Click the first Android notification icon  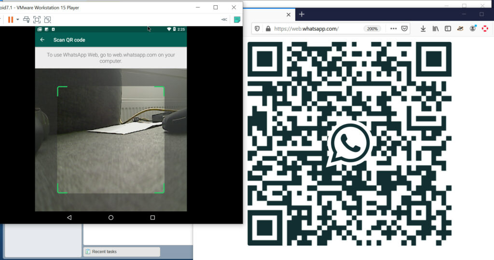40,29
